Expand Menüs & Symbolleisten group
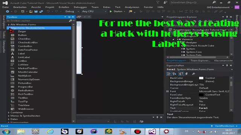Viewport: 241px width, 135px height. 9,116
